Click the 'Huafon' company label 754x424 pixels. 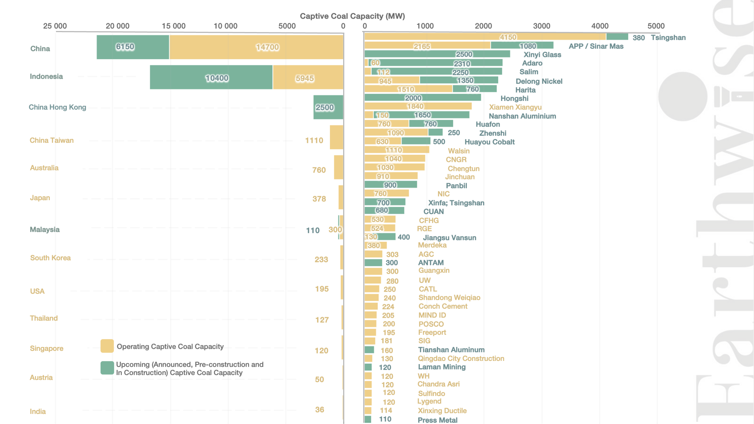(x=488, y=124)
